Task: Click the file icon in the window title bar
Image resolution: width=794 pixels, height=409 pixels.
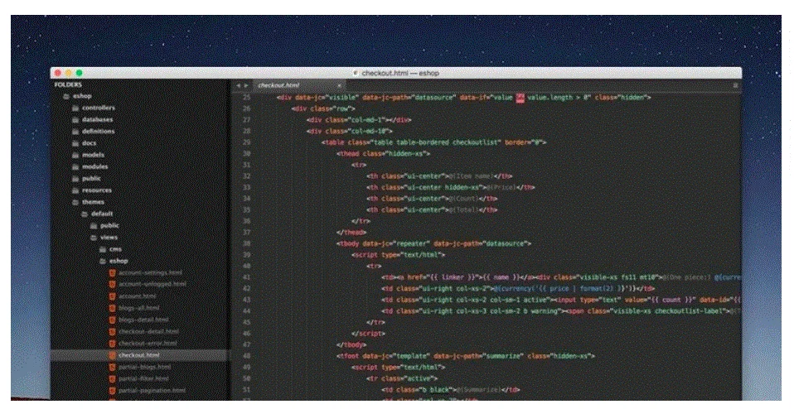Action: 356,74
